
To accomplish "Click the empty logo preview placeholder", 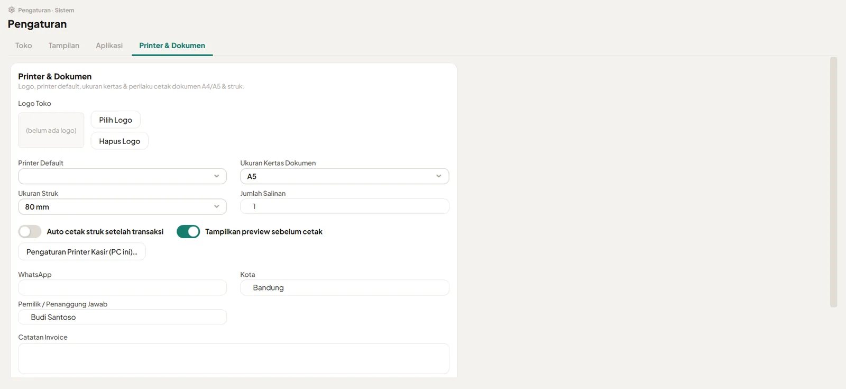I will point(51,130).
